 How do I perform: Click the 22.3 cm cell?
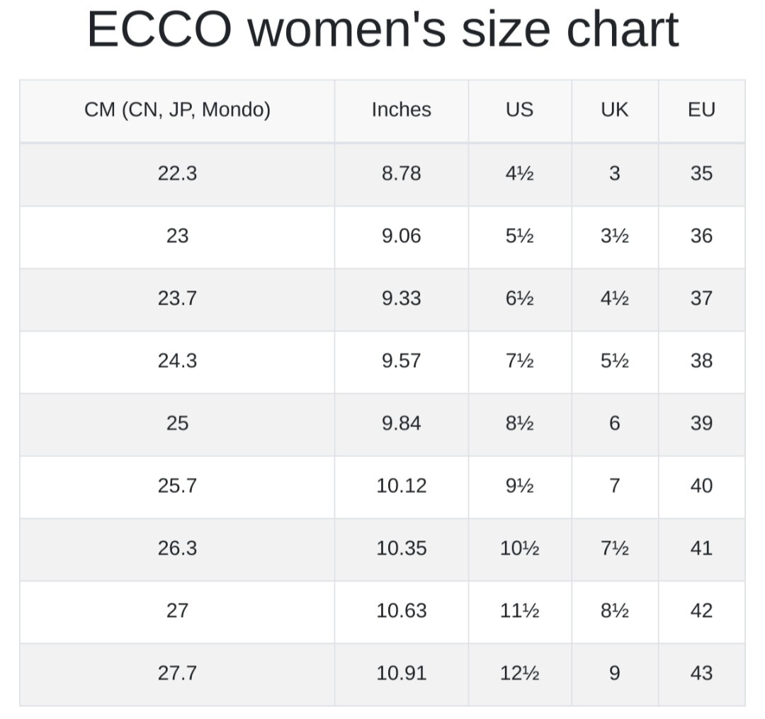[x=177, y=174]
